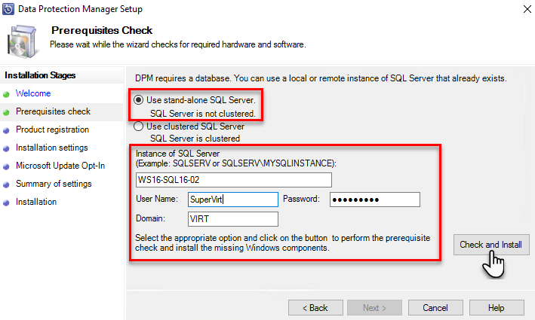Click the setup disc box icon in the header
535x320 pixels.
point(22,41)
